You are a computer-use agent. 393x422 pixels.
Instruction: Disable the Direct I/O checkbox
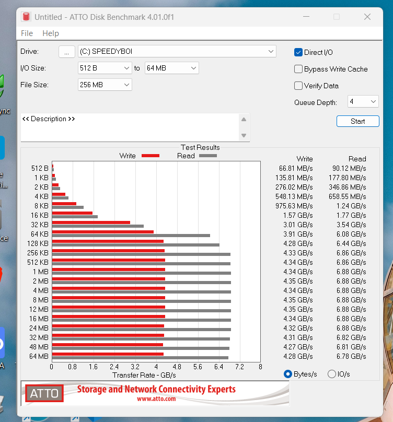298,52
